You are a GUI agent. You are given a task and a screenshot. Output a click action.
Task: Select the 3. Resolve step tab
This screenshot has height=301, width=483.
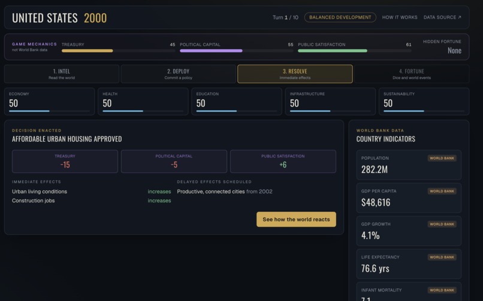(295, 74)
